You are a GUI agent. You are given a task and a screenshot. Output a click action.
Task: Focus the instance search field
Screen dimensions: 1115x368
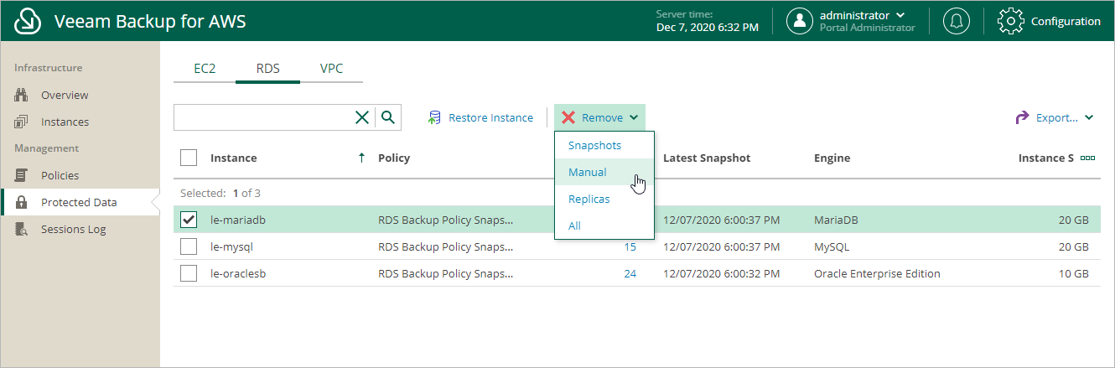coord(262,117)
